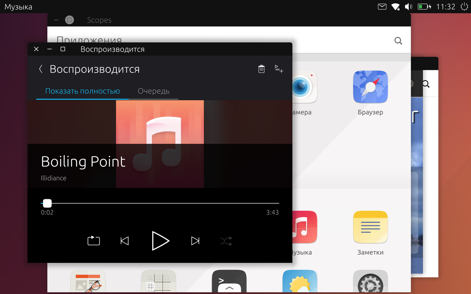Screen dimensions: 471x294
Task: Skip to the next track
Action: (195, 241)
